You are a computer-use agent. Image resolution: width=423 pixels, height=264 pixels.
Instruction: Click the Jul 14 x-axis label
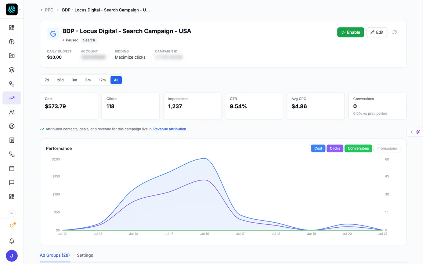click(x=133, y=234)
